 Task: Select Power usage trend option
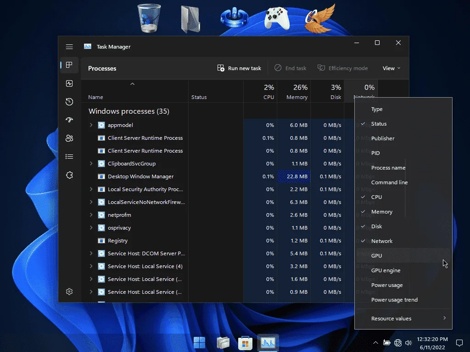pos(403,300)
